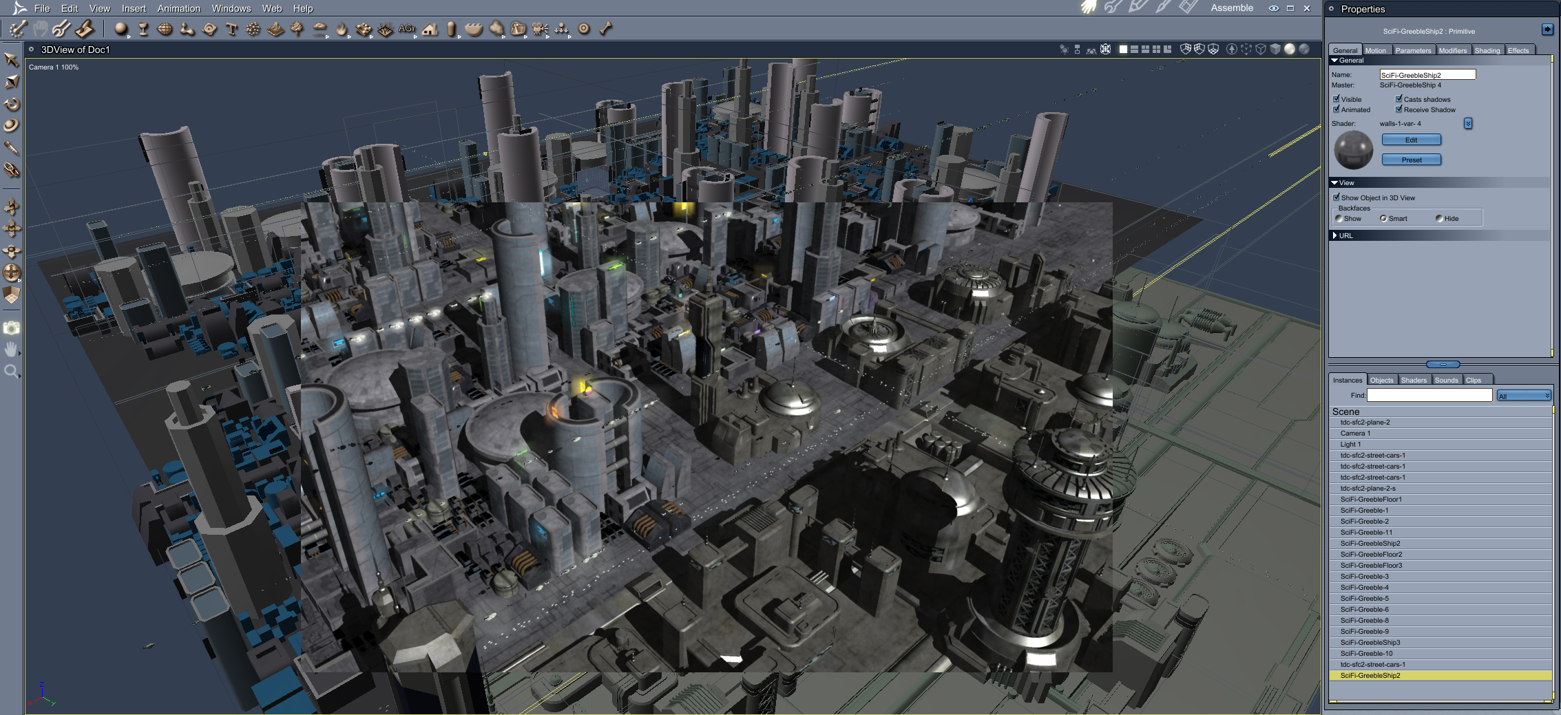Open the Shaders tab in browser panel
The height and width of the screenshot is (715, 1561).
click(1414, 380)
